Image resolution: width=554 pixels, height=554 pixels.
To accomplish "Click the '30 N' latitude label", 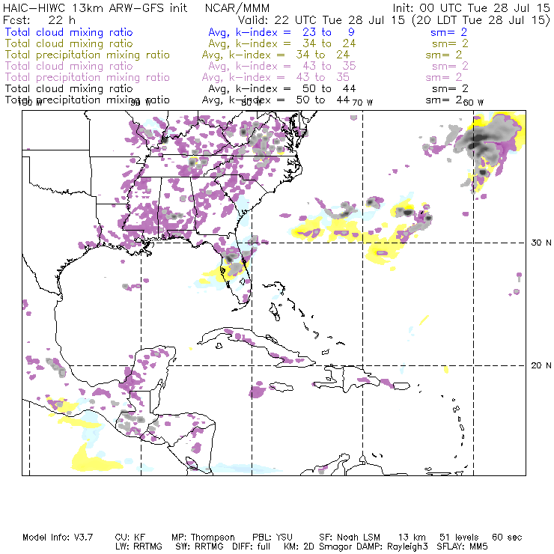I will pyautogui.click(x=541, y=243).
